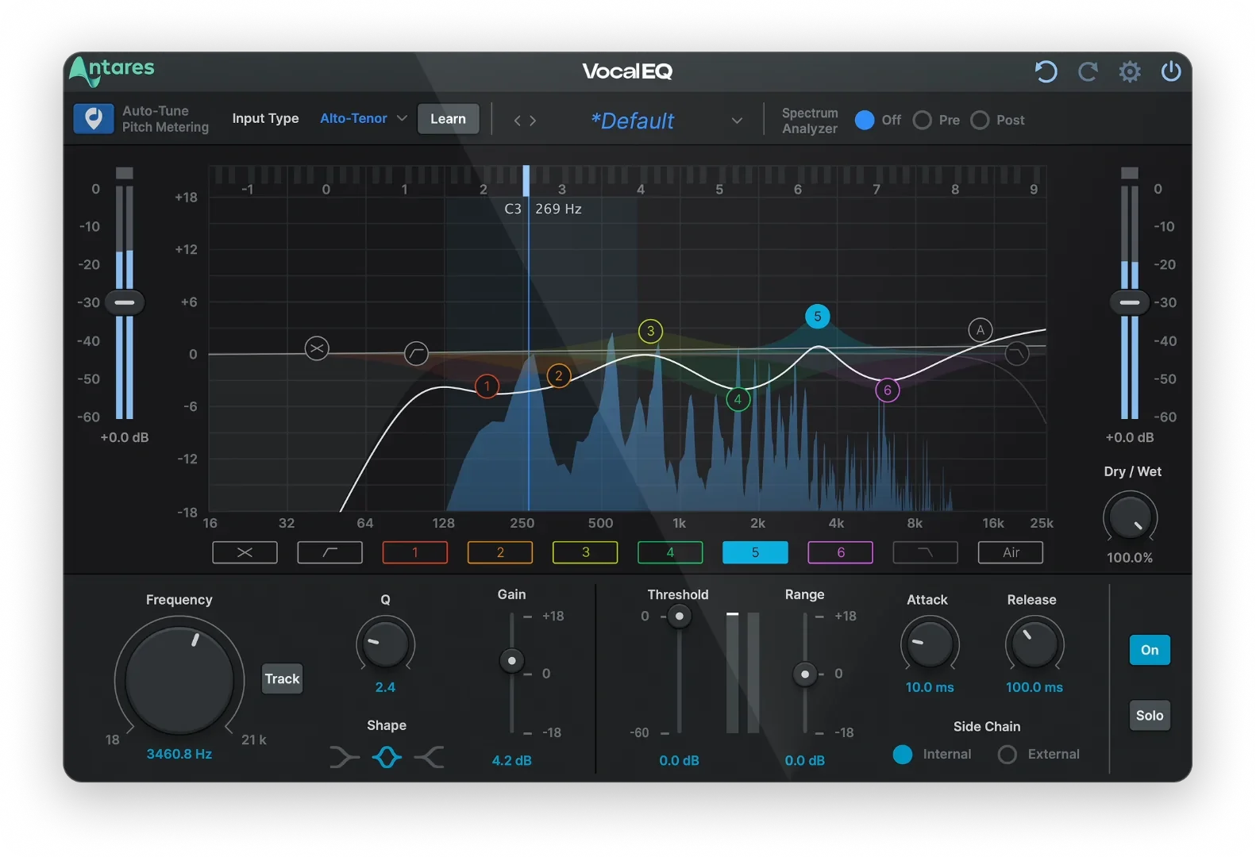
Task: Toggle frequency Track button
Action: [282, 678]
